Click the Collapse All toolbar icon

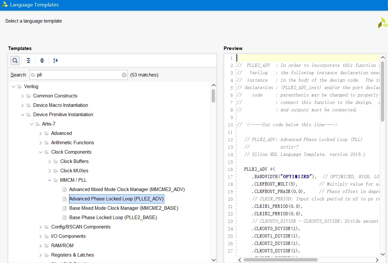tap(29, 60)
